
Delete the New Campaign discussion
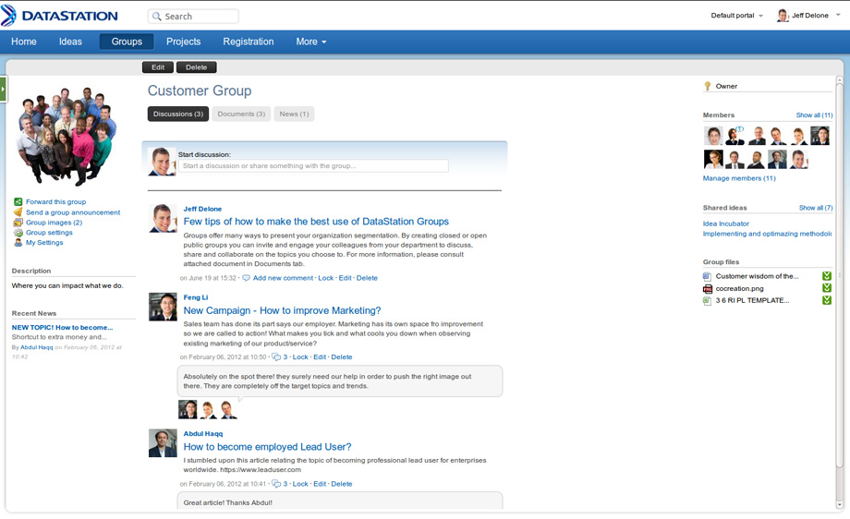click(x=342, y=357)
